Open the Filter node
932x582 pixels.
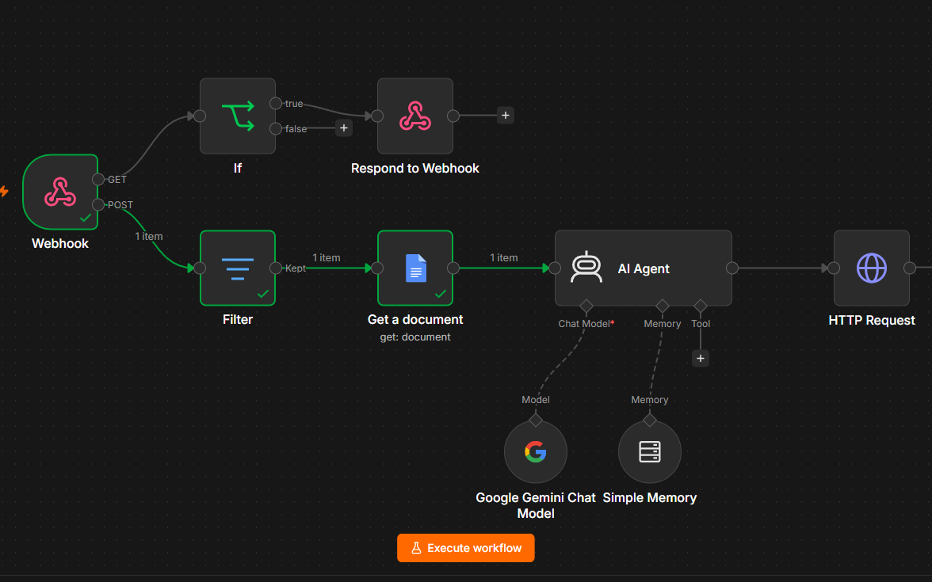(x=237, y=268)
